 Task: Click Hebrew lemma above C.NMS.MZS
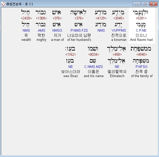(x=93, y=61)
